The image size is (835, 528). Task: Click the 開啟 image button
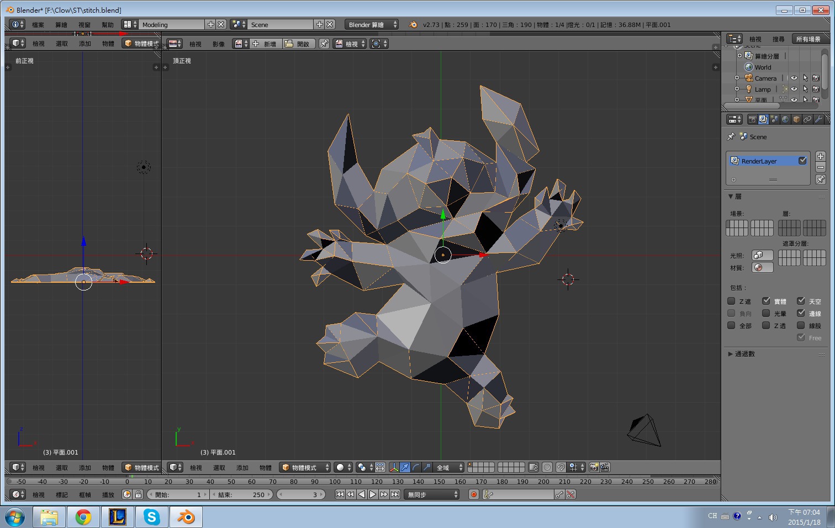pos(299,44)
